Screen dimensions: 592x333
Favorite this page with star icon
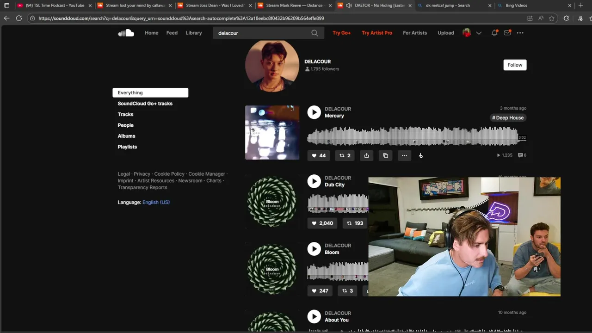[552, 18]
